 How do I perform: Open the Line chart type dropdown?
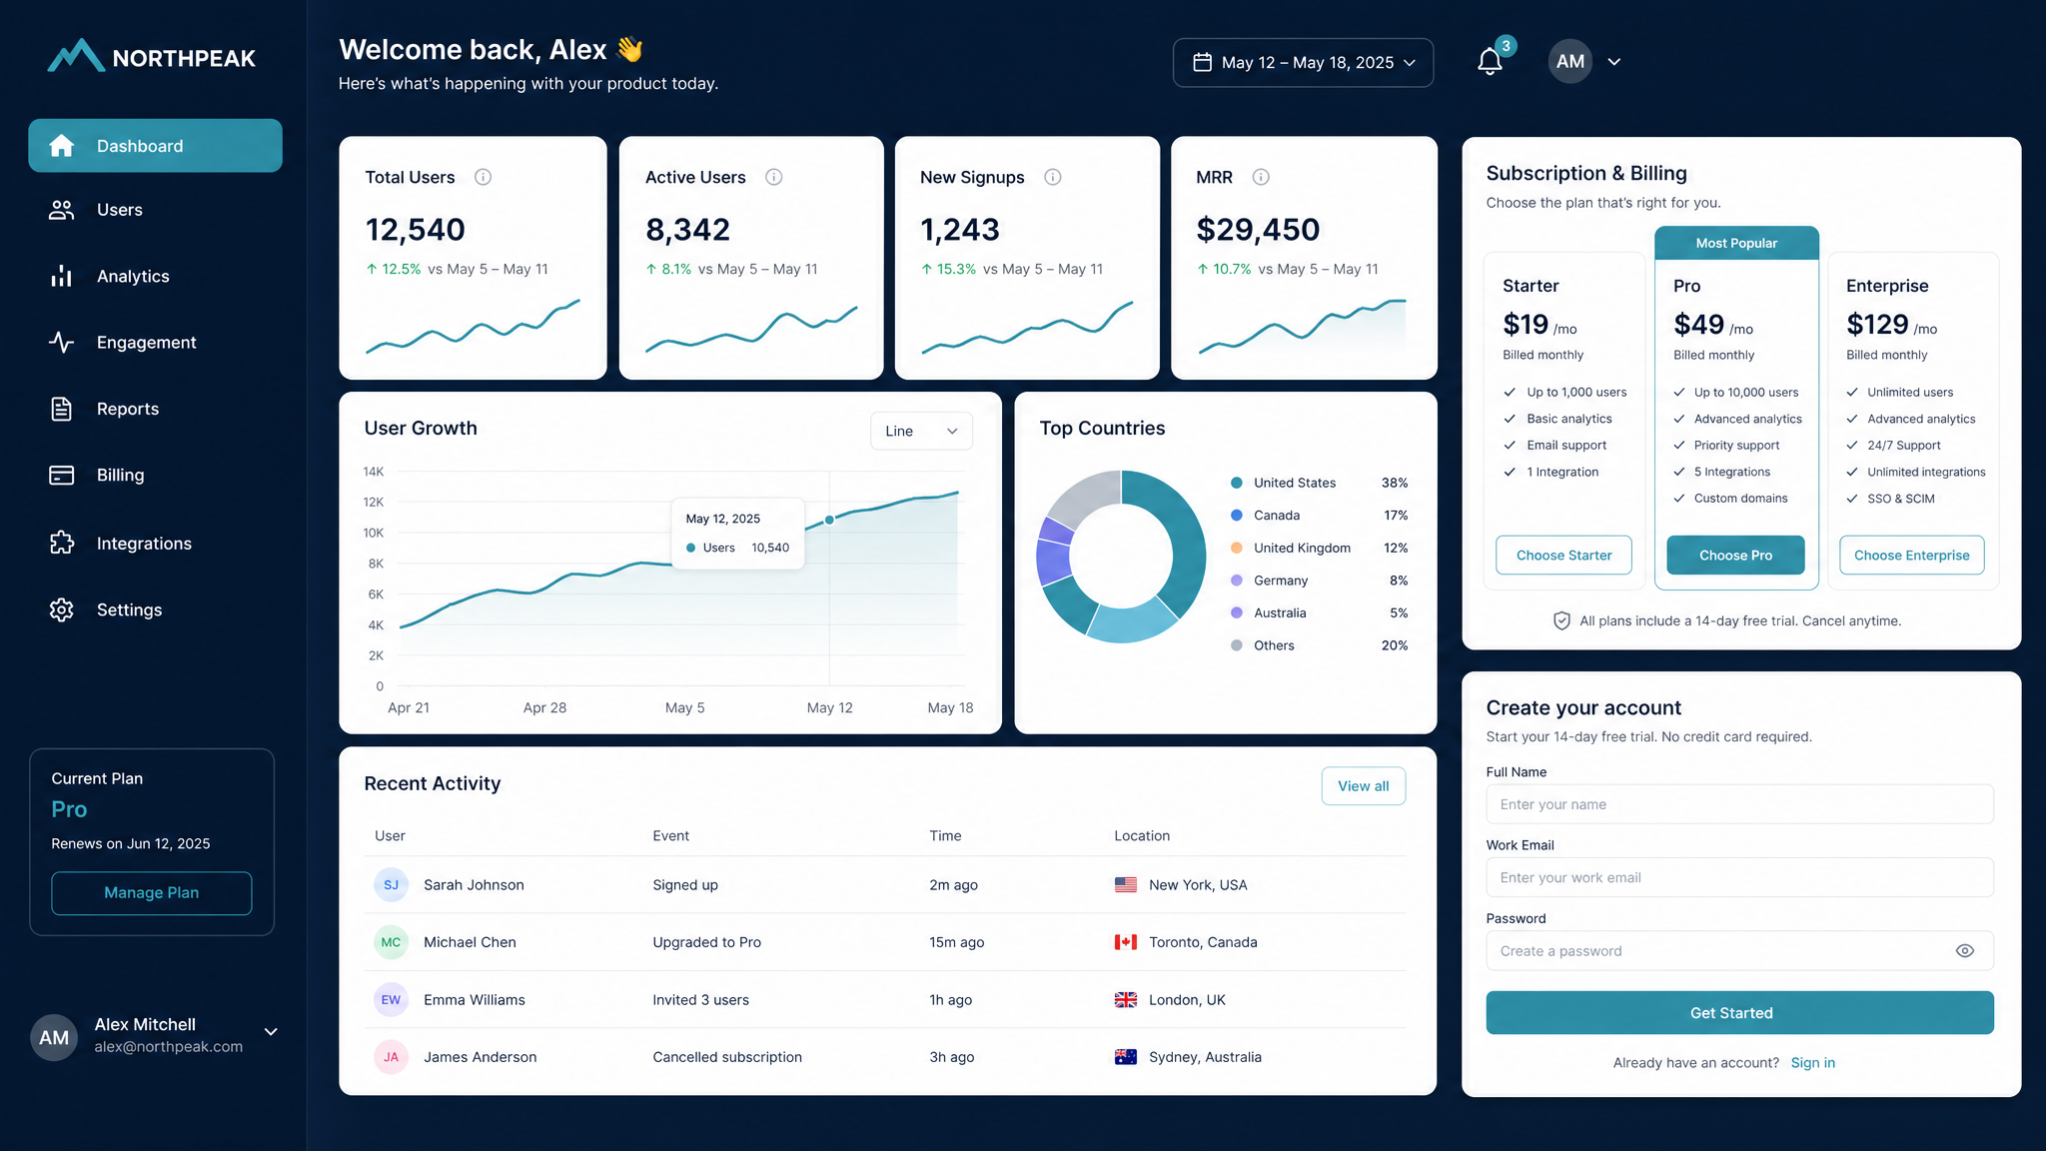click(921, 431)
